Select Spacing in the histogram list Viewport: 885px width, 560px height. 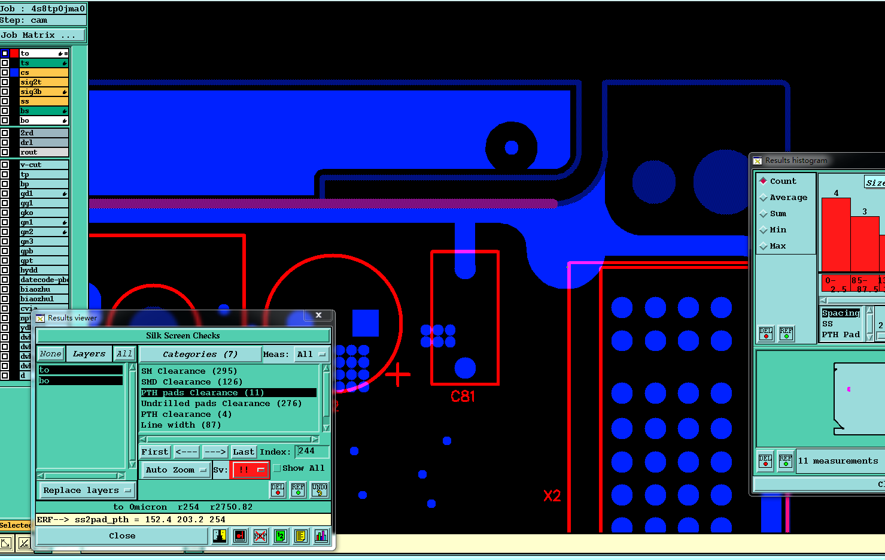tap(841, 313)
